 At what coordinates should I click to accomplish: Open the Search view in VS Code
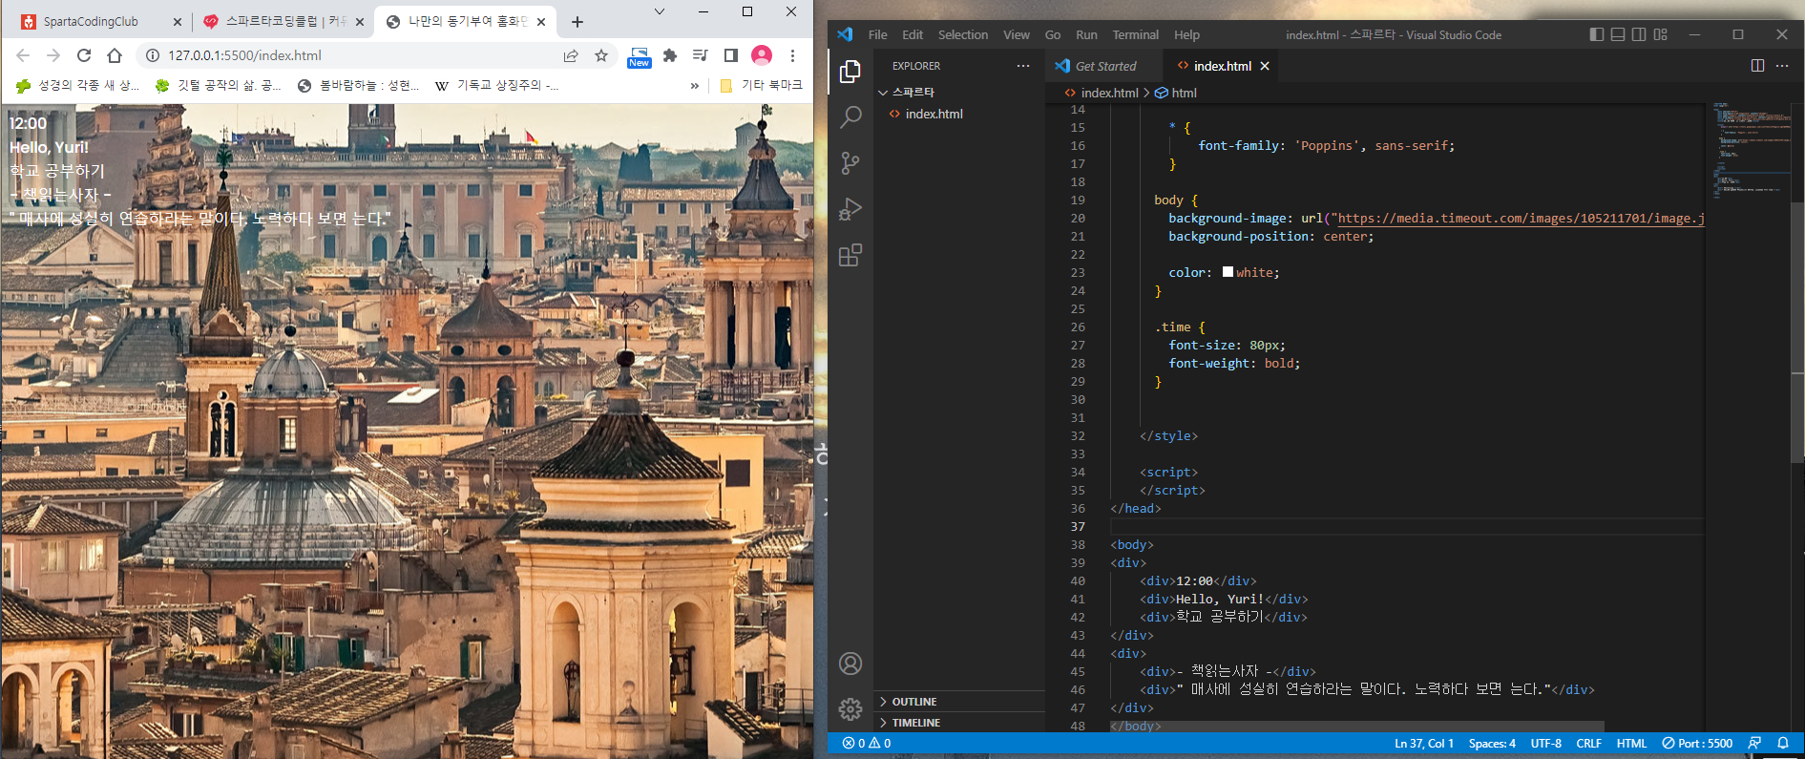tap(850, 117)
